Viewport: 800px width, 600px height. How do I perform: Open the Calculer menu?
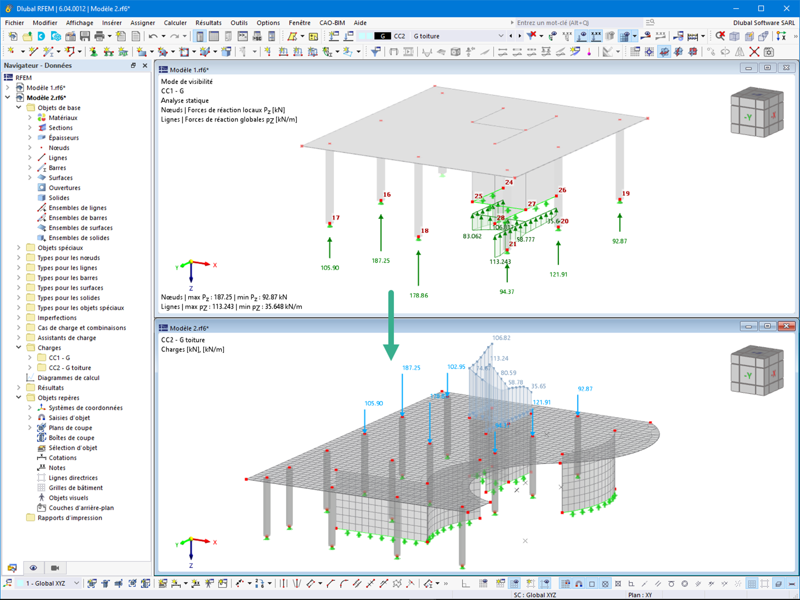click(x=175, y=22)
